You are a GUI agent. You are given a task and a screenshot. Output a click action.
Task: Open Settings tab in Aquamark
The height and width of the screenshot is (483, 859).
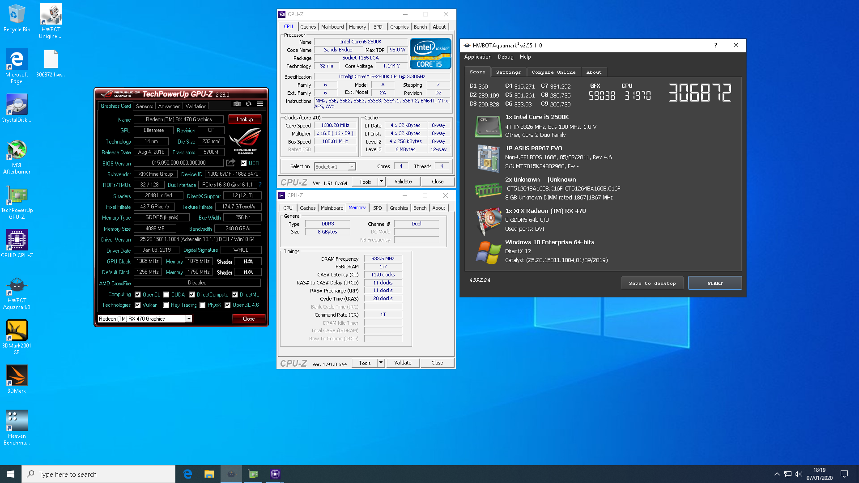click(x=508, y=72)
